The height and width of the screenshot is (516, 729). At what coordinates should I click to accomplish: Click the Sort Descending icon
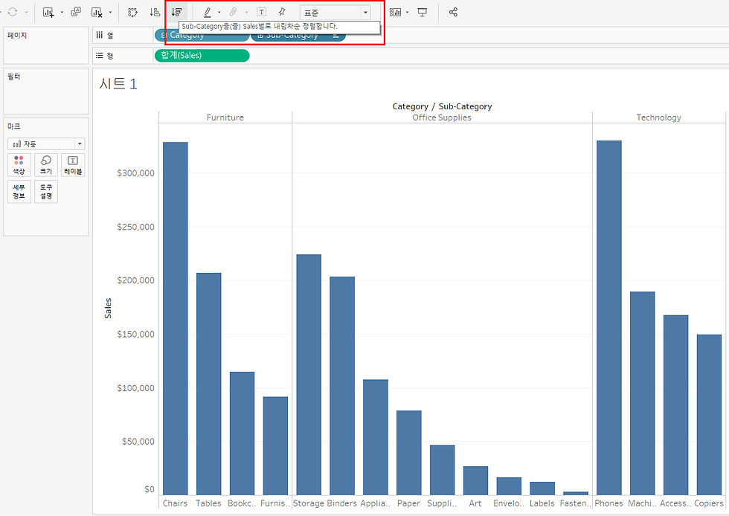tap(177, 12)
